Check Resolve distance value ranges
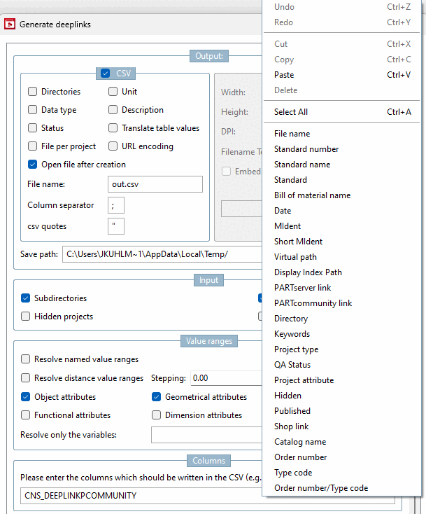This screenshot has height=514, width=426. point(26,378)
